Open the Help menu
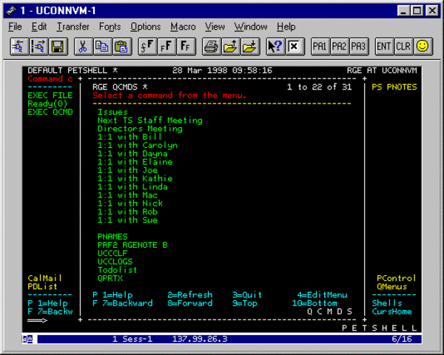This screenshot has width=444, height=355. tap(286, 27)
